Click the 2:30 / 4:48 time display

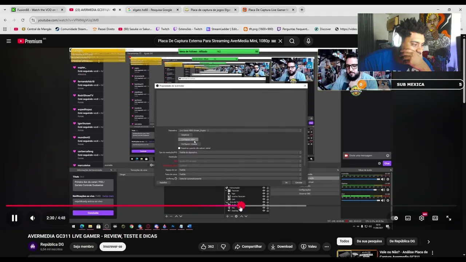pyautogui.click(x=56, y=218)
